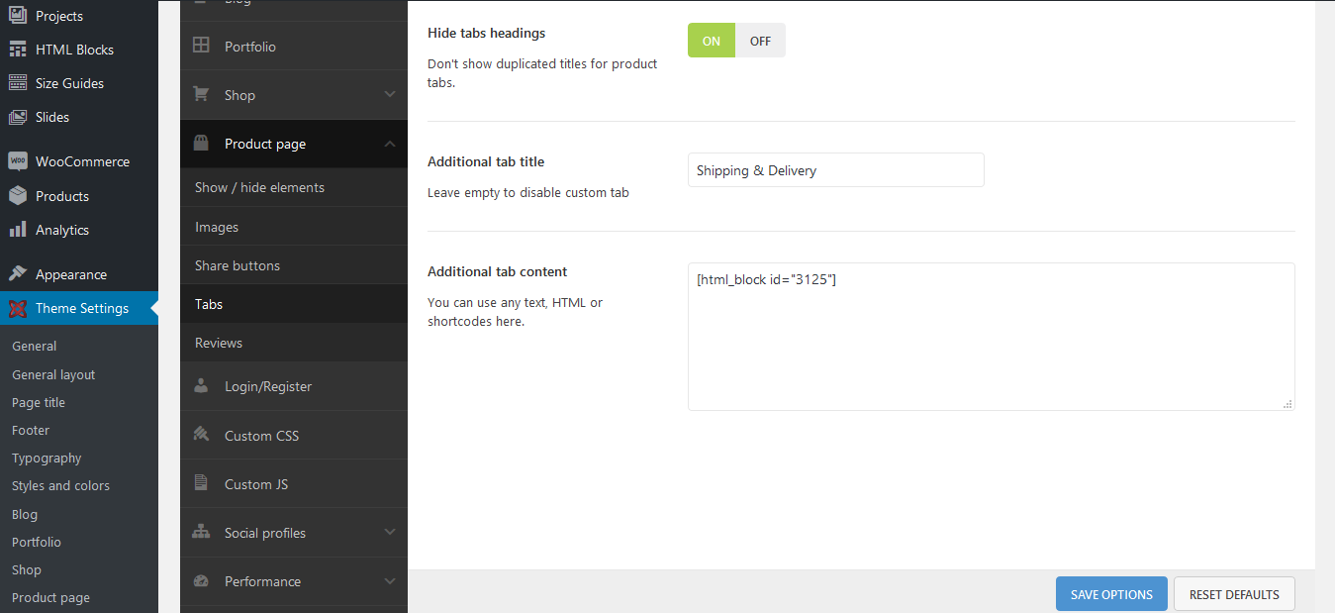1335x613 pixels.
Task: Expand the Shop section chevron
Action: pos(390,95)
